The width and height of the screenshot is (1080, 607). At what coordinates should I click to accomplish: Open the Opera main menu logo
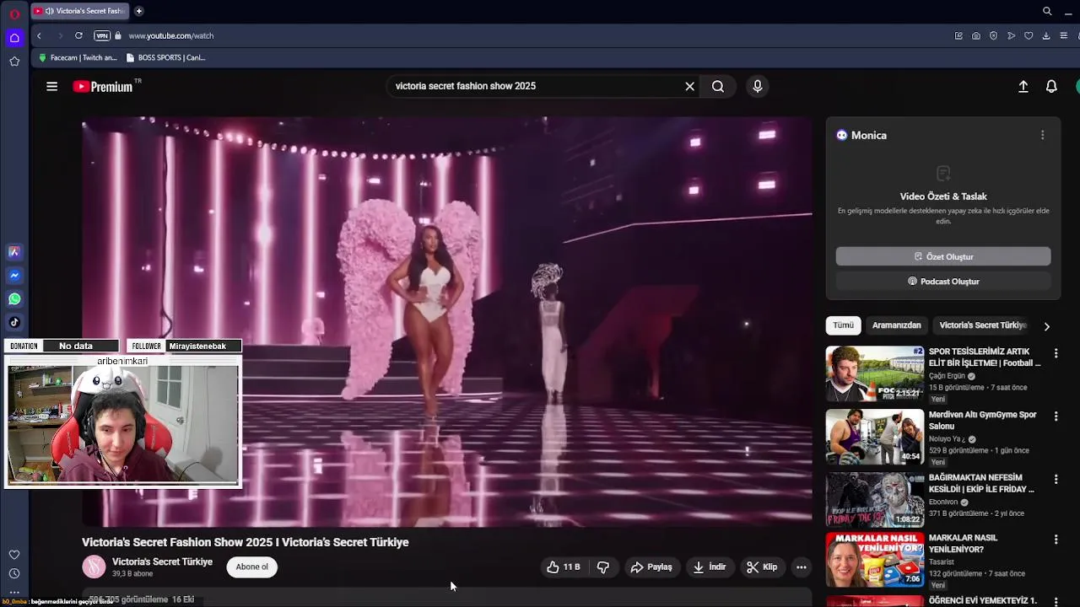click(x=14, y=14)
